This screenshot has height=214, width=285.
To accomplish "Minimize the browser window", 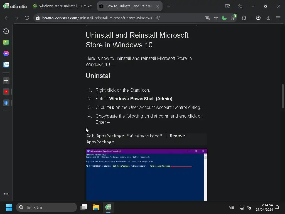I will click(x=253, y=6).
